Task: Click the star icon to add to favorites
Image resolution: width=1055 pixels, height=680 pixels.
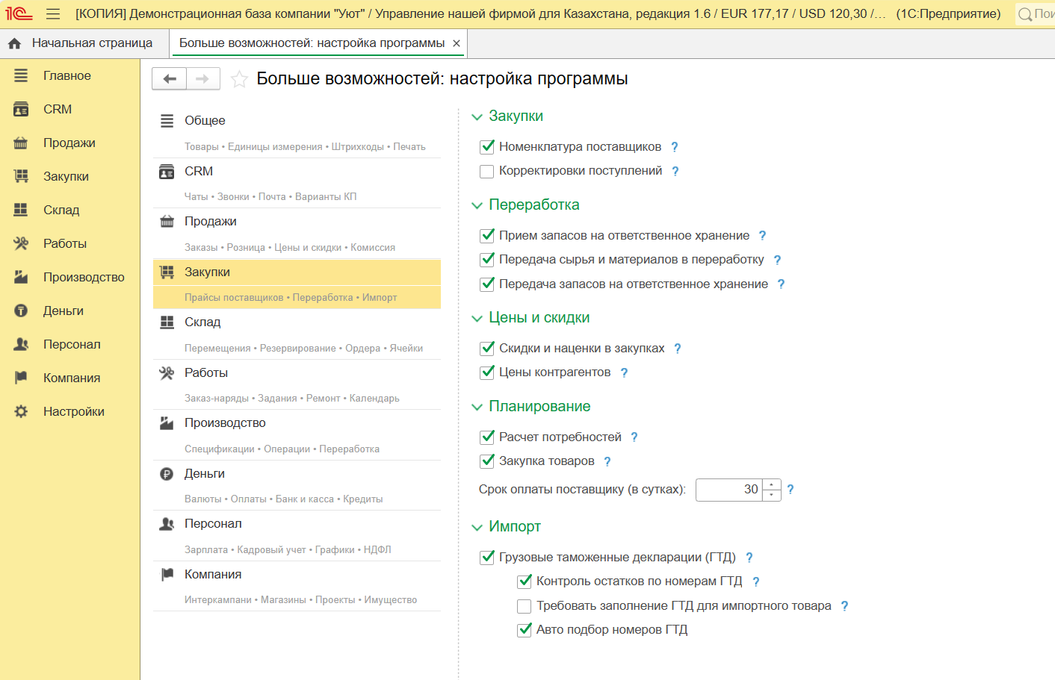Action: (239, 79)
